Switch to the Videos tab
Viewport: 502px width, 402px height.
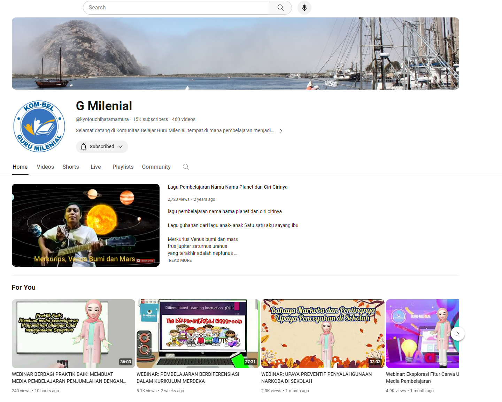point(45,167)
